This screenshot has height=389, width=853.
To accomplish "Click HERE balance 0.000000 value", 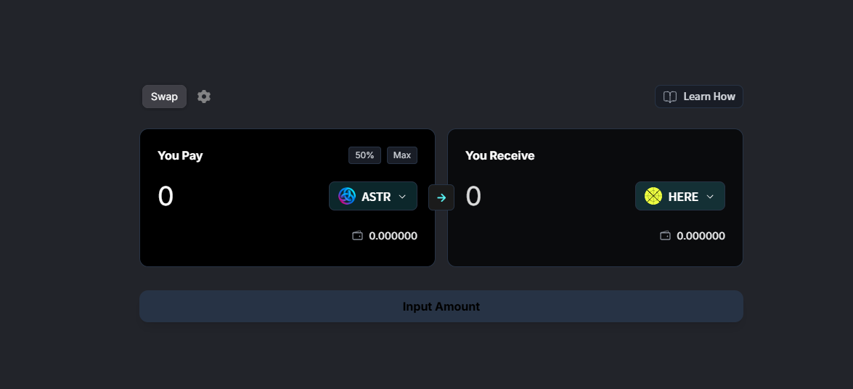I will [701, 236].
